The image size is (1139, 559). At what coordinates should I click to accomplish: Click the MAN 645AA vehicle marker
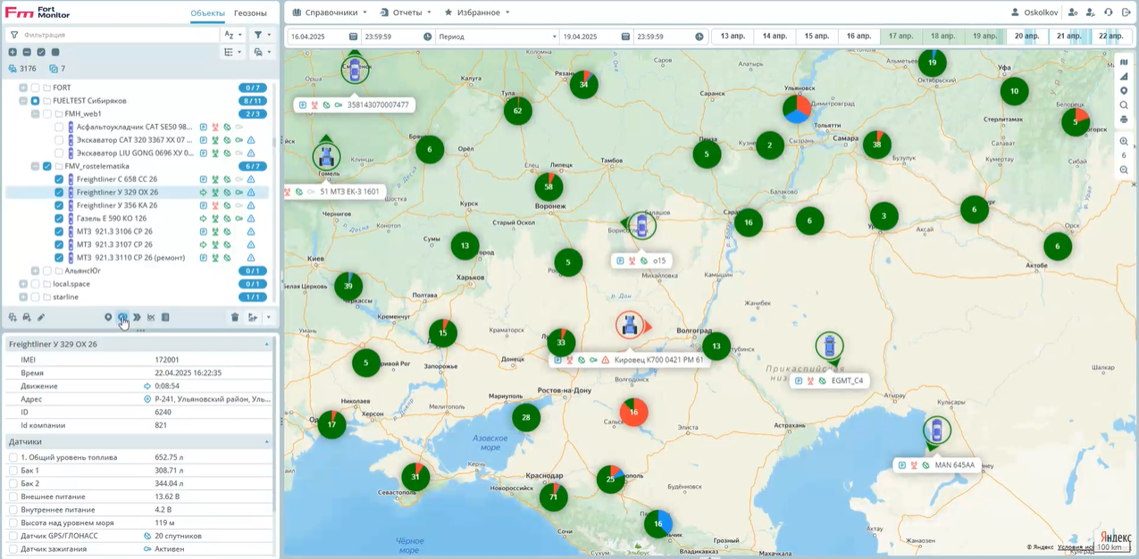point(936,430)
